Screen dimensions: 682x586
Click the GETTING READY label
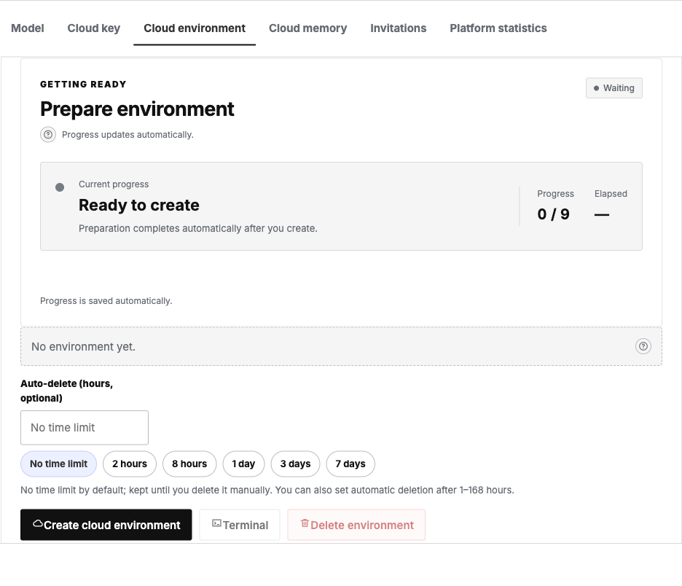coord(83,85)
